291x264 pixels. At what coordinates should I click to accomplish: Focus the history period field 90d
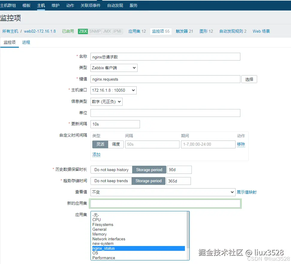[179, 170]
